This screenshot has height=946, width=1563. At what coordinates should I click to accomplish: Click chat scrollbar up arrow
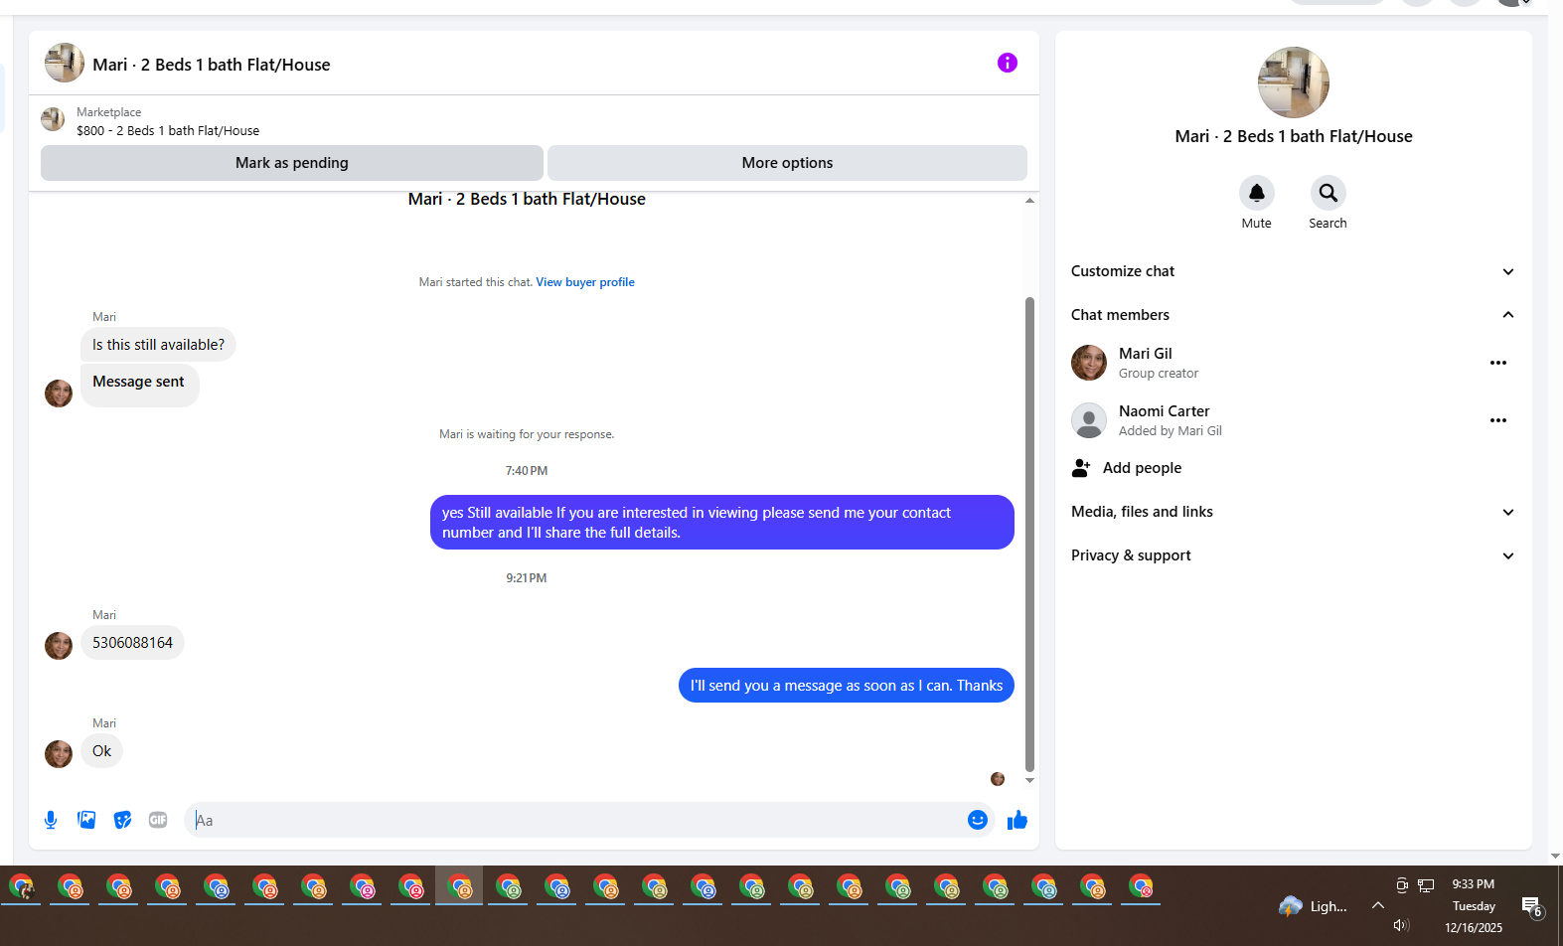tap(1029, 201)
